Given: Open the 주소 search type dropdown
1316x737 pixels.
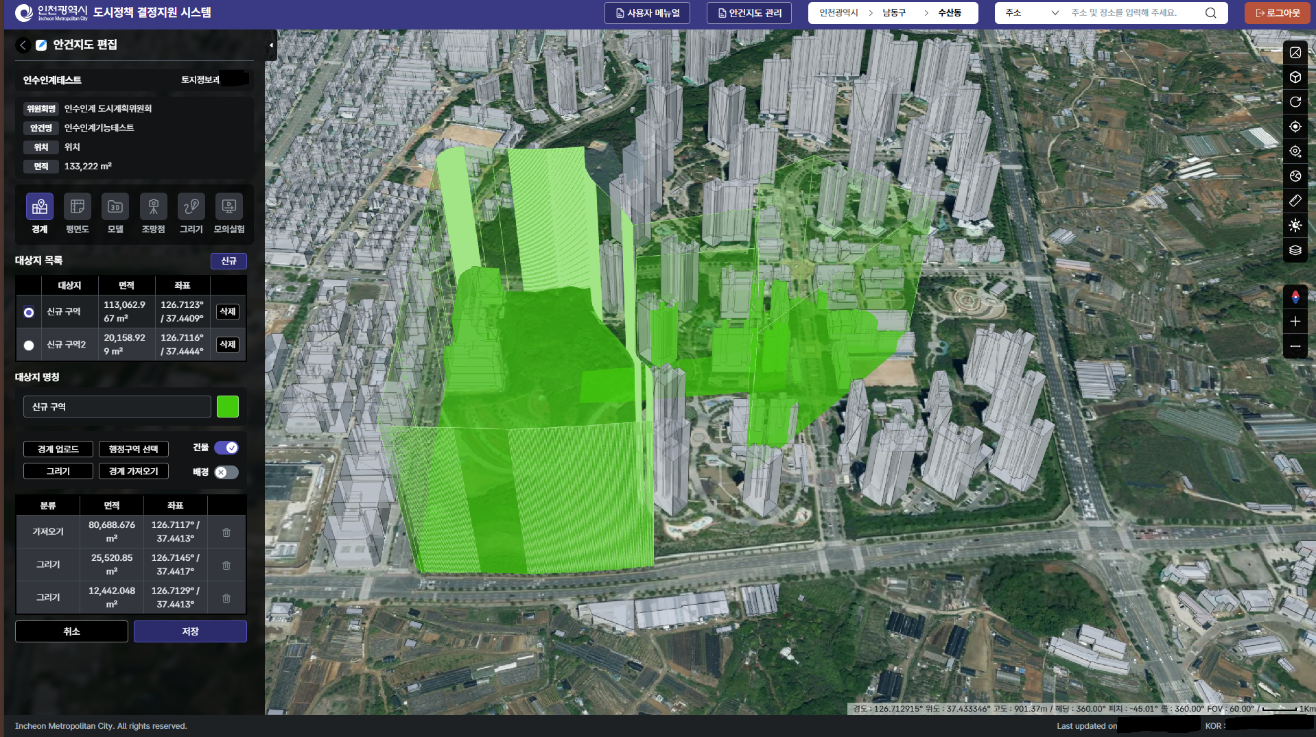Looking at the screenshot, I should (1032, 13).
